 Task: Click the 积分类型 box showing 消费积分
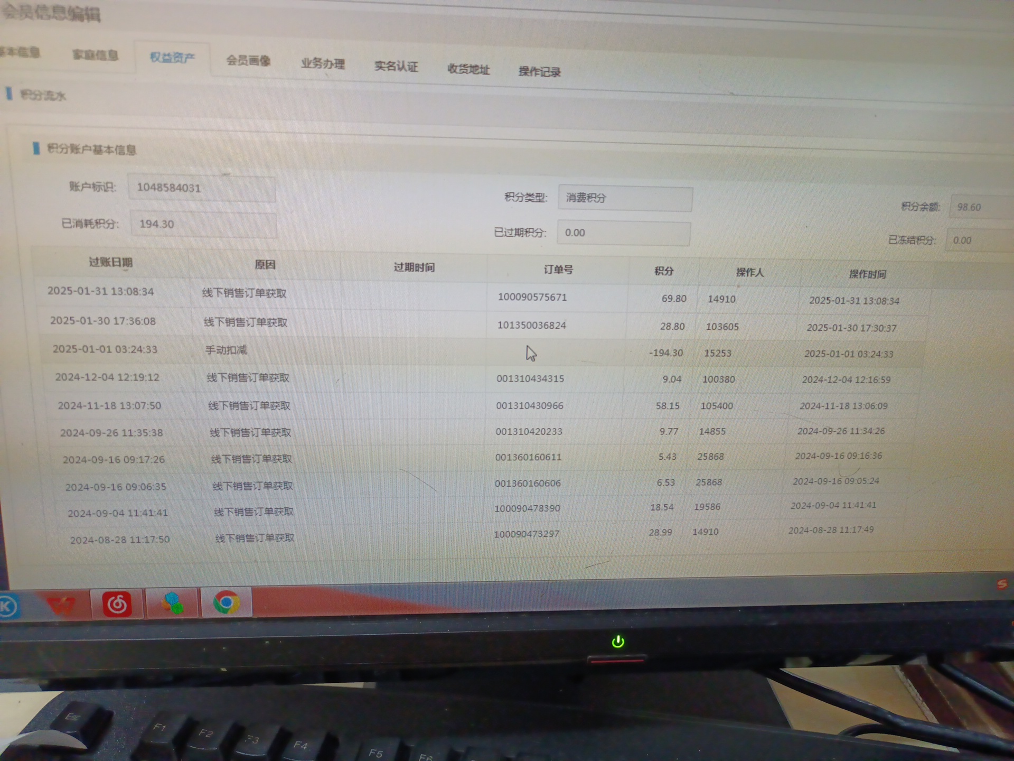coord(625,199)
